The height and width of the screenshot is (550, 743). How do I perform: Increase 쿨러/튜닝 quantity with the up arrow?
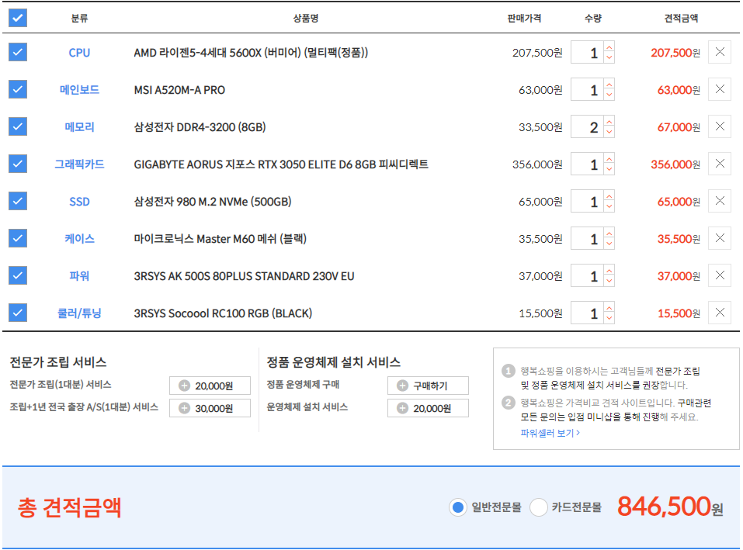point(609,308)
